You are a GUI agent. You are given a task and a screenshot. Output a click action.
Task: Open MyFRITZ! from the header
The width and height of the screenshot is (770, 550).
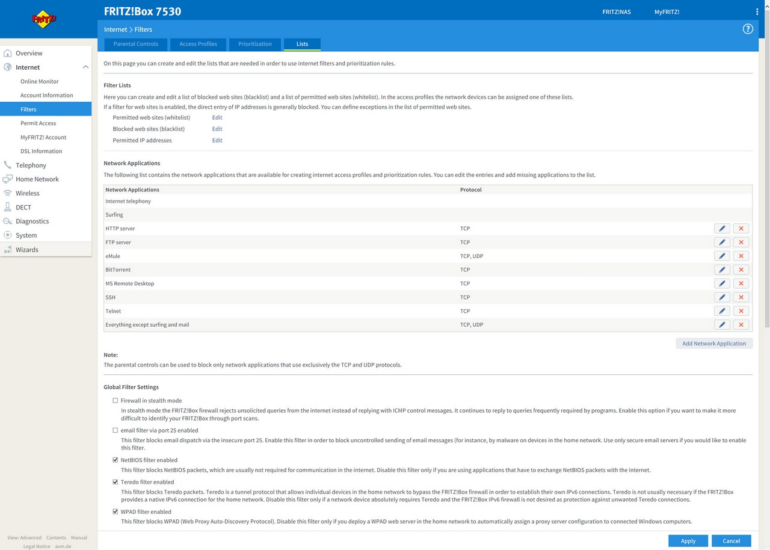pyautogui.click(x=667, y=12)
